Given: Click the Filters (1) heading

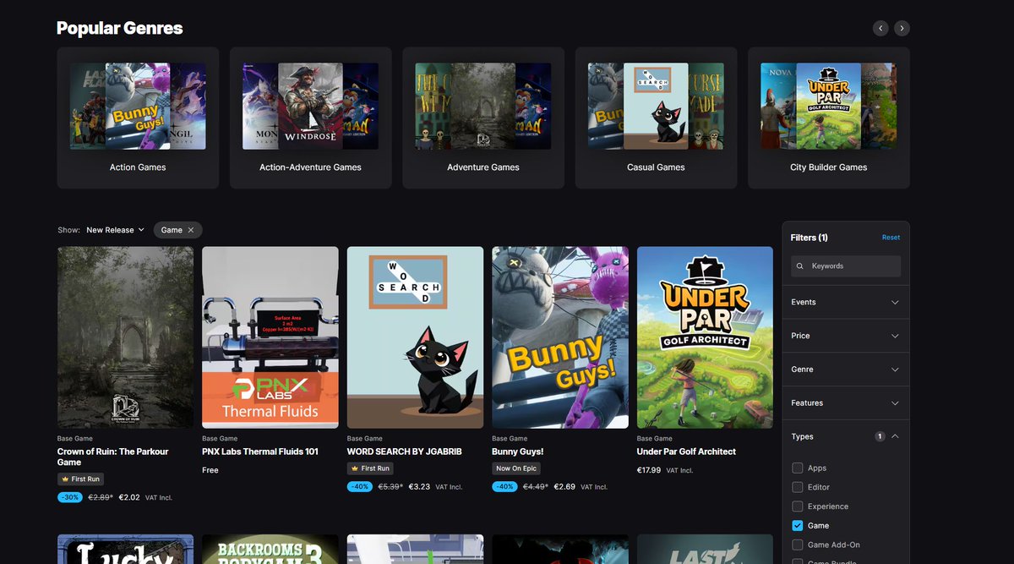Looking at the screenshot, I should (809, 238).
